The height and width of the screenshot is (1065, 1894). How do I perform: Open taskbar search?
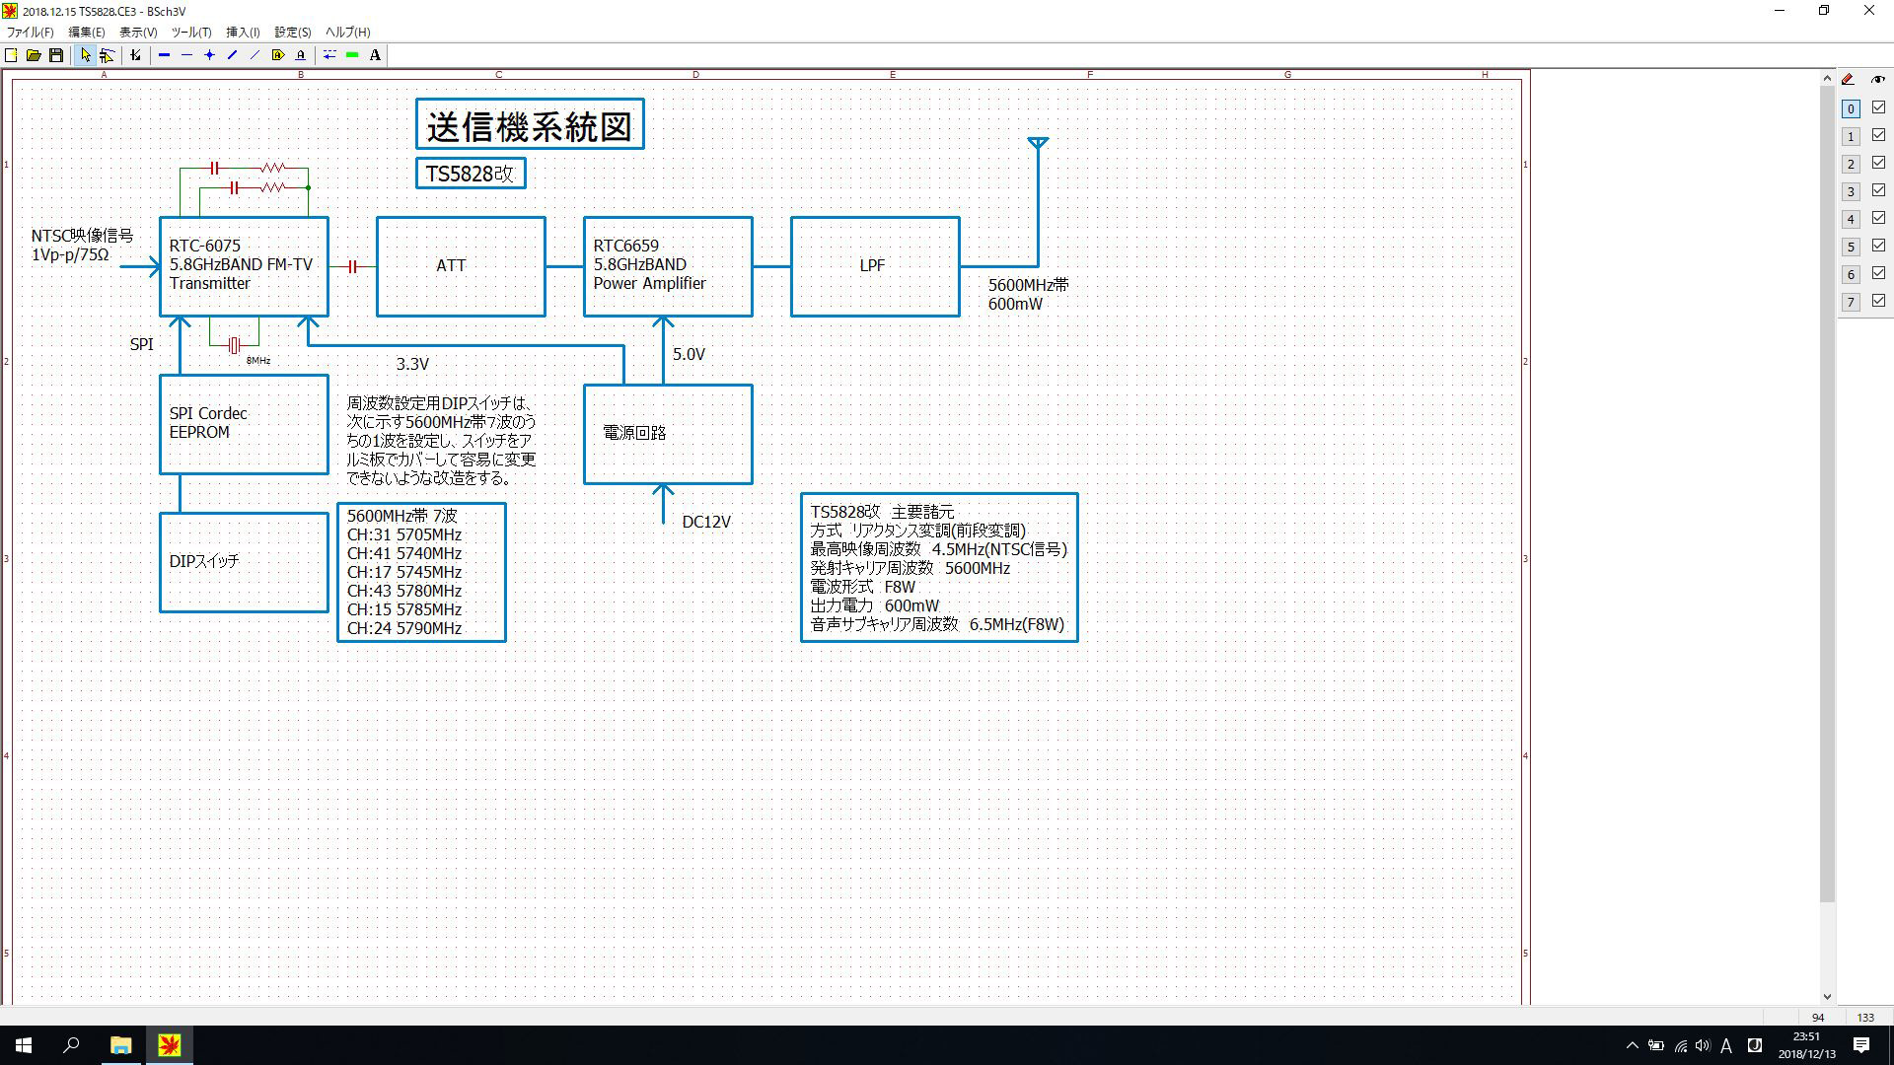71,1045
